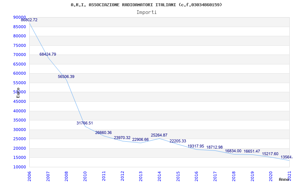Select data label 23970.32
Screen dimensions: 293x183
click(x=122, y=138)
